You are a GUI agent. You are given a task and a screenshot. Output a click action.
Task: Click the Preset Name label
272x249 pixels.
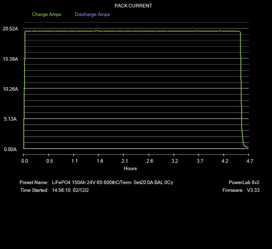pos(34,182)
